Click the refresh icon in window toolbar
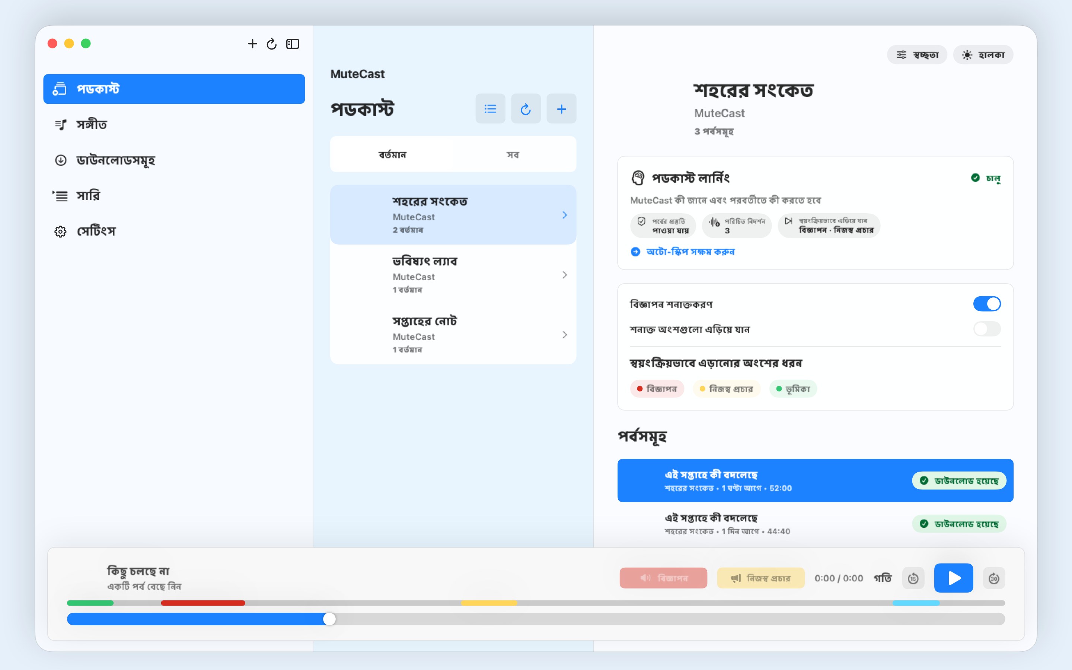This screenshot has height=670, width=1072. pos(272,44)
